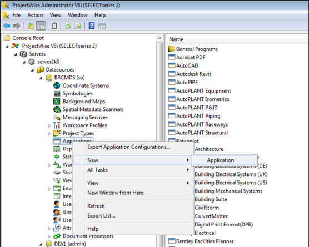Viewport: 309px width, 247px height.
Task: Click the Up one level folder icon
Action: click(30, 26)
